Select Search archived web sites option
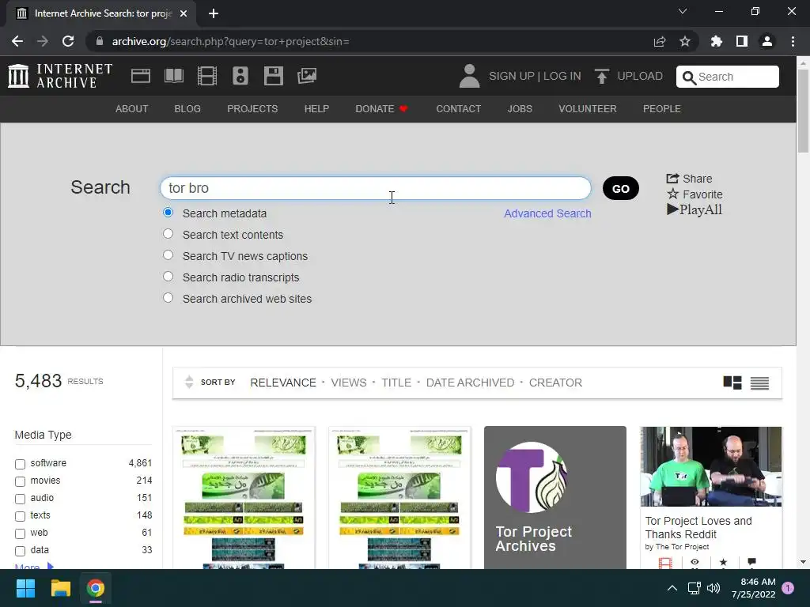The image size is (810, 607). point(168,298)
